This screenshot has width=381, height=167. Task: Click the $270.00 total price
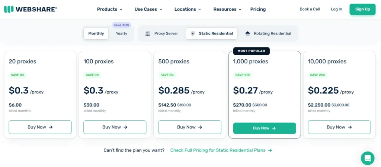242,105
